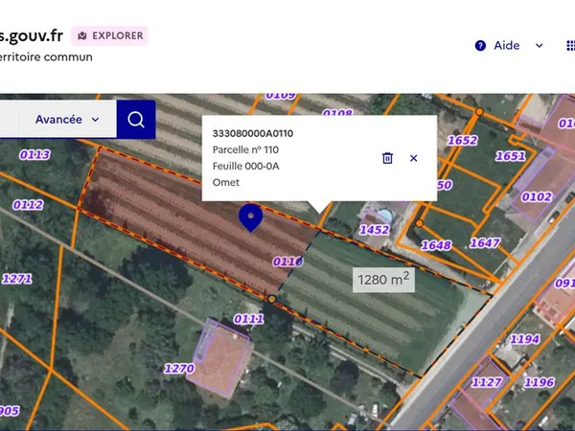Click the magnifying glass search button
Viewport: 575px width, 431px height.
point(136,120)
